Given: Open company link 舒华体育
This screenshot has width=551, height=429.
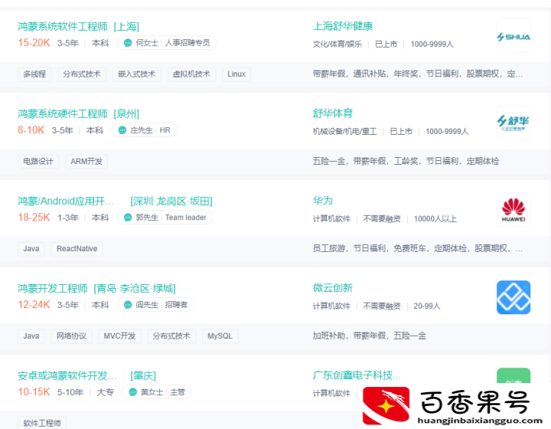Looking at the screenshot, I should pos(332,113).
